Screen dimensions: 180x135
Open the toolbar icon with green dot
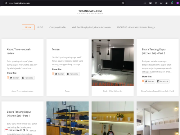pos(172,3)
